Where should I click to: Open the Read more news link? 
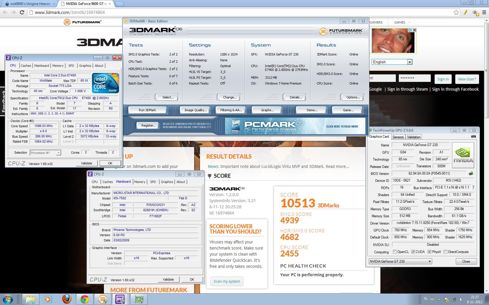(337, 166)
